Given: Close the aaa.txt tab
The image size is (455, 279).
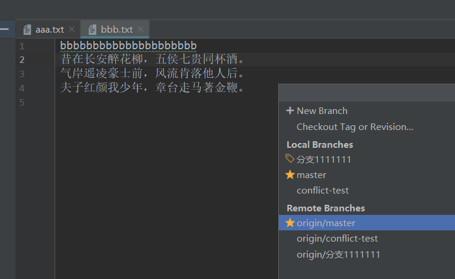Looking at the screenshot, I should (72, 29).
